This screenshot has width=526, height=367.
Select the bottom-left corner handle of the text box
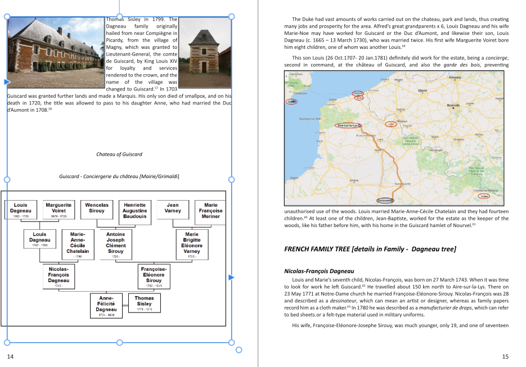[7, 342]
